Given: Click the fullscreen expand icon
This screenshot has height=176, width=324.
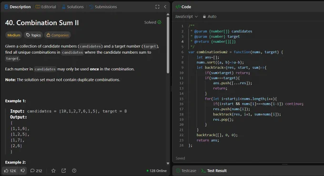Looking at the screenshot, I should pos(157,7).
